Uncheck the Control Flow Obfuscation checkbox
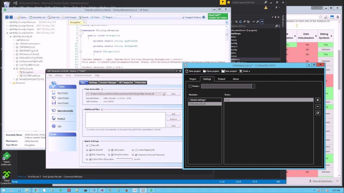The image size is (344, 193). tap(91, 159)
